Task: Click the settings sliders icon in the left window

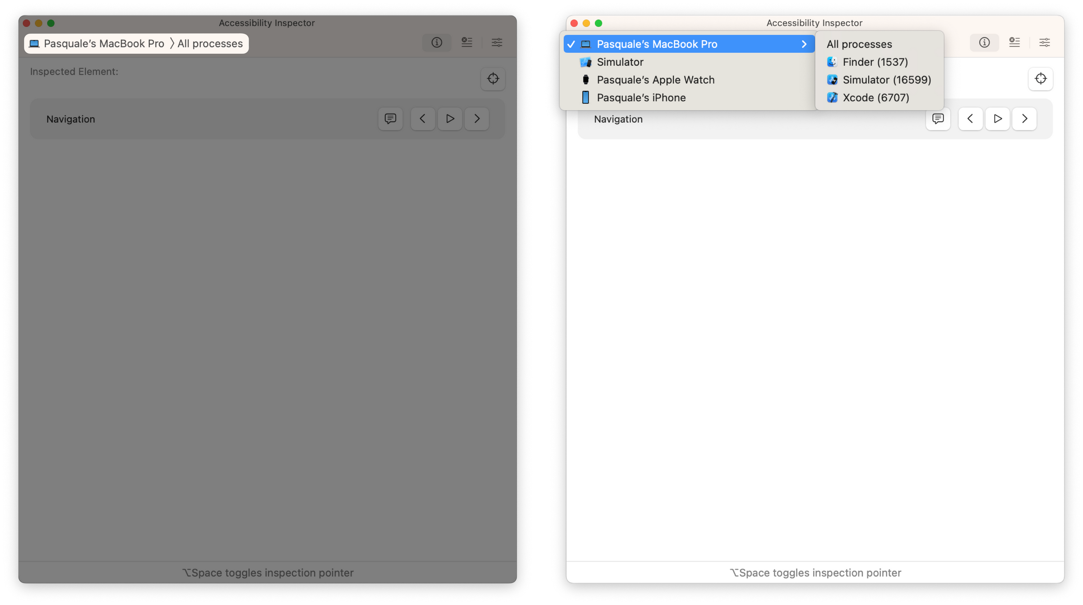Action: tap(497, 42)
